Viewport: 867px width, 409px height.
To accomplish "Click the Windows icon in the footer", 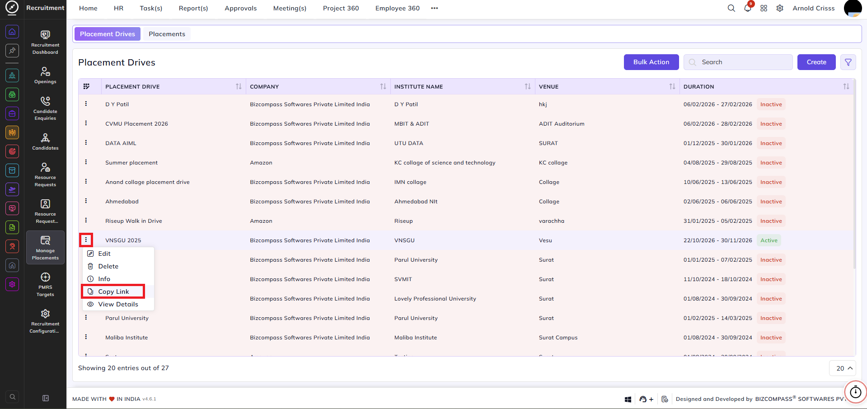I will pyautogui.click(x=628, y=399).
